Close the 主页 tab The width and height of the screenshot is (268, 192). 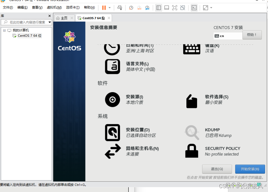click(72, 18)
